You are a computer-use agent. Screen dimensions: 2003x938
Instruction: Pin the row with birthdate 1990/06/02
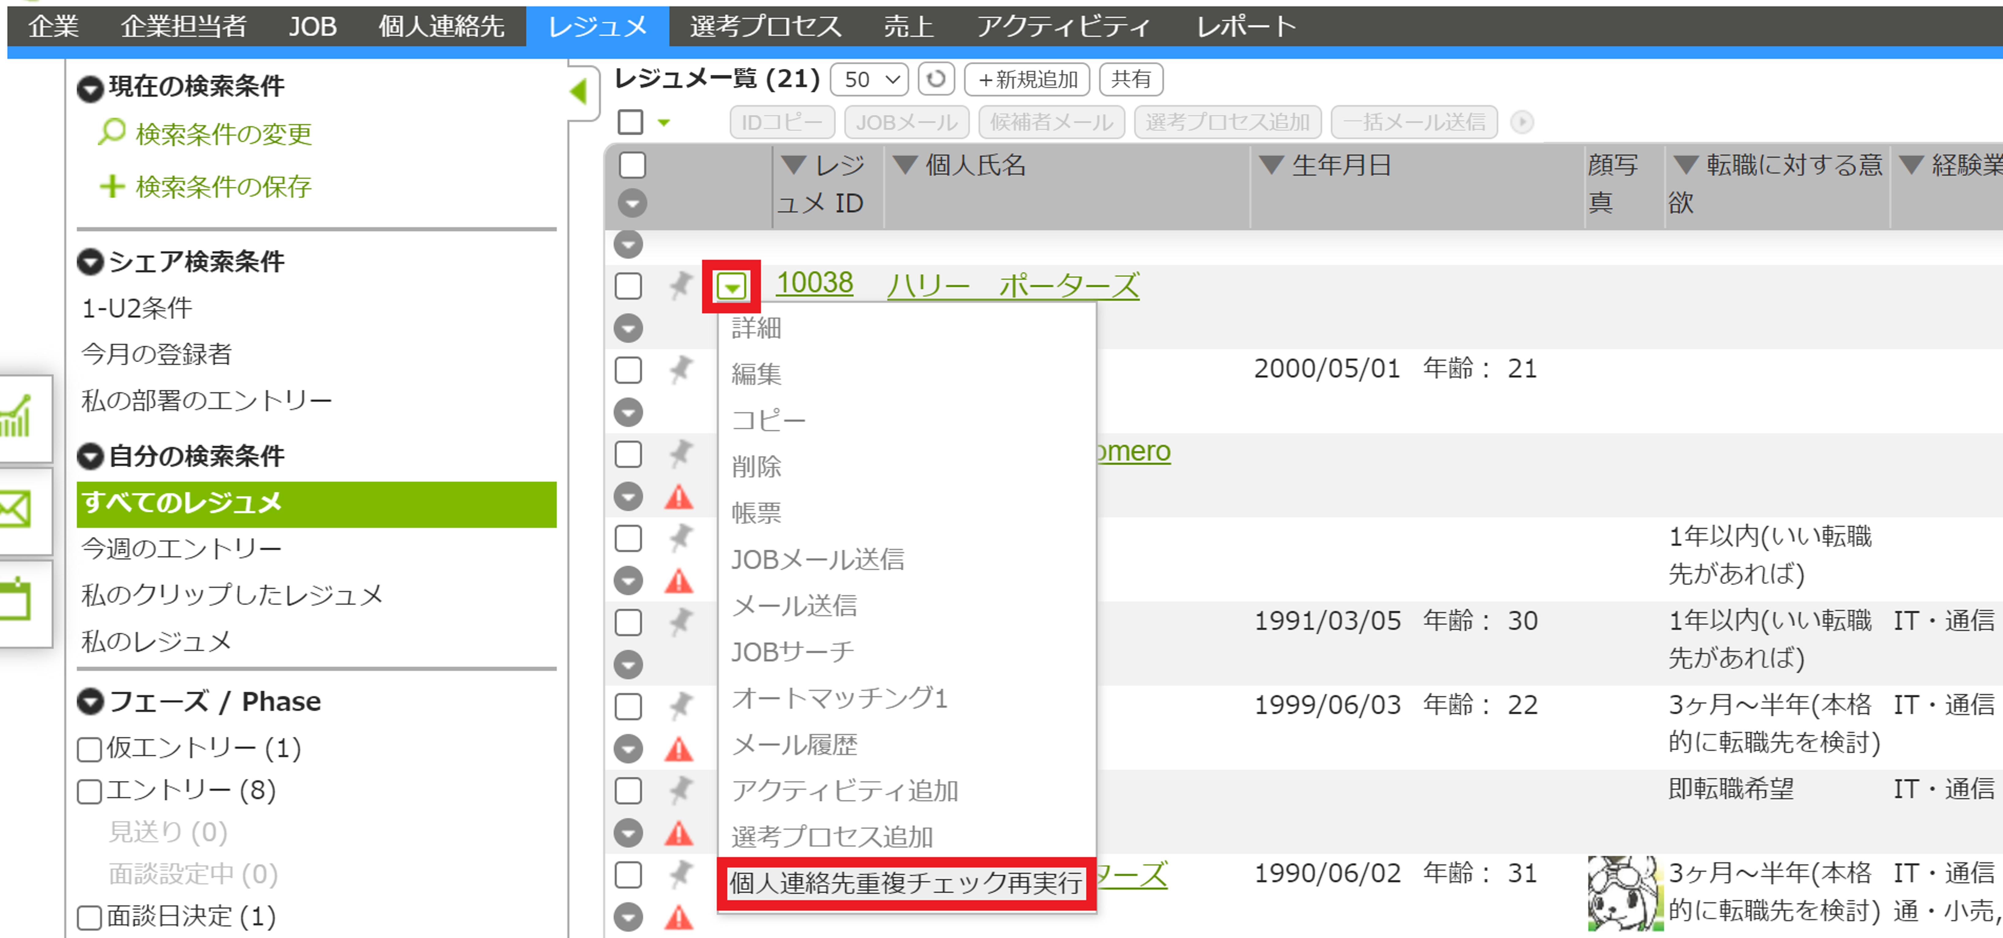point(680,874)
